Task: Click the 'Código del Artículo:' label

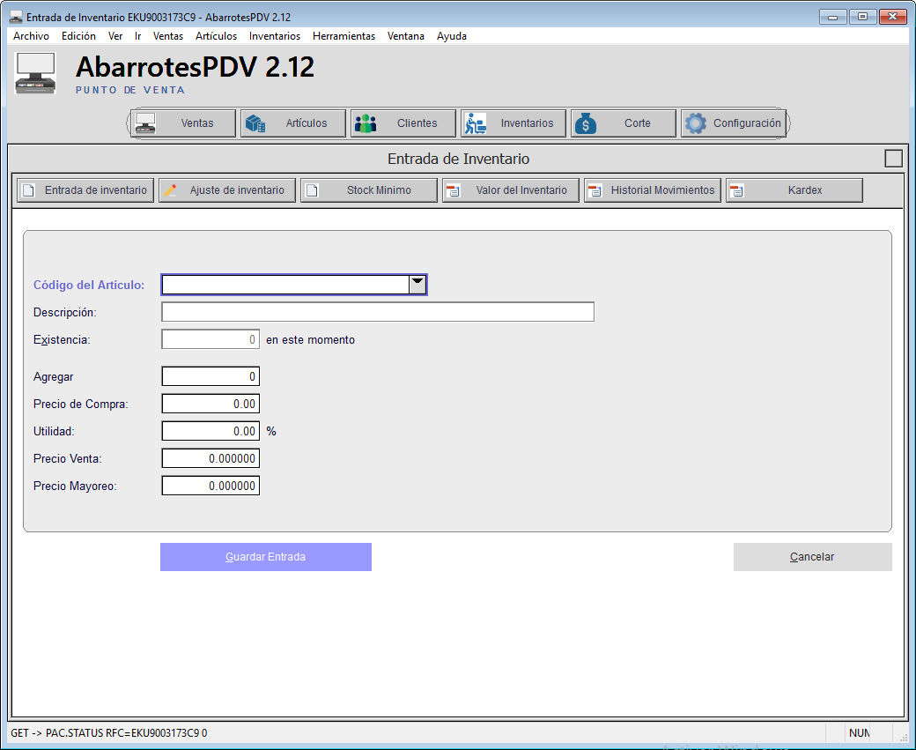Action: [x=89, y=286]
